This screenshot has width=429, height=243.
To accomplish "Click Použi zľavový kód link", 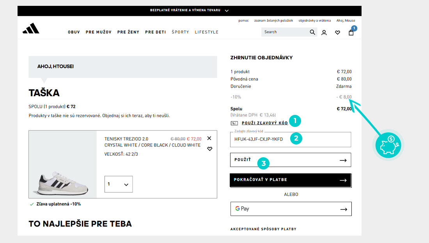I will [265, 123].
